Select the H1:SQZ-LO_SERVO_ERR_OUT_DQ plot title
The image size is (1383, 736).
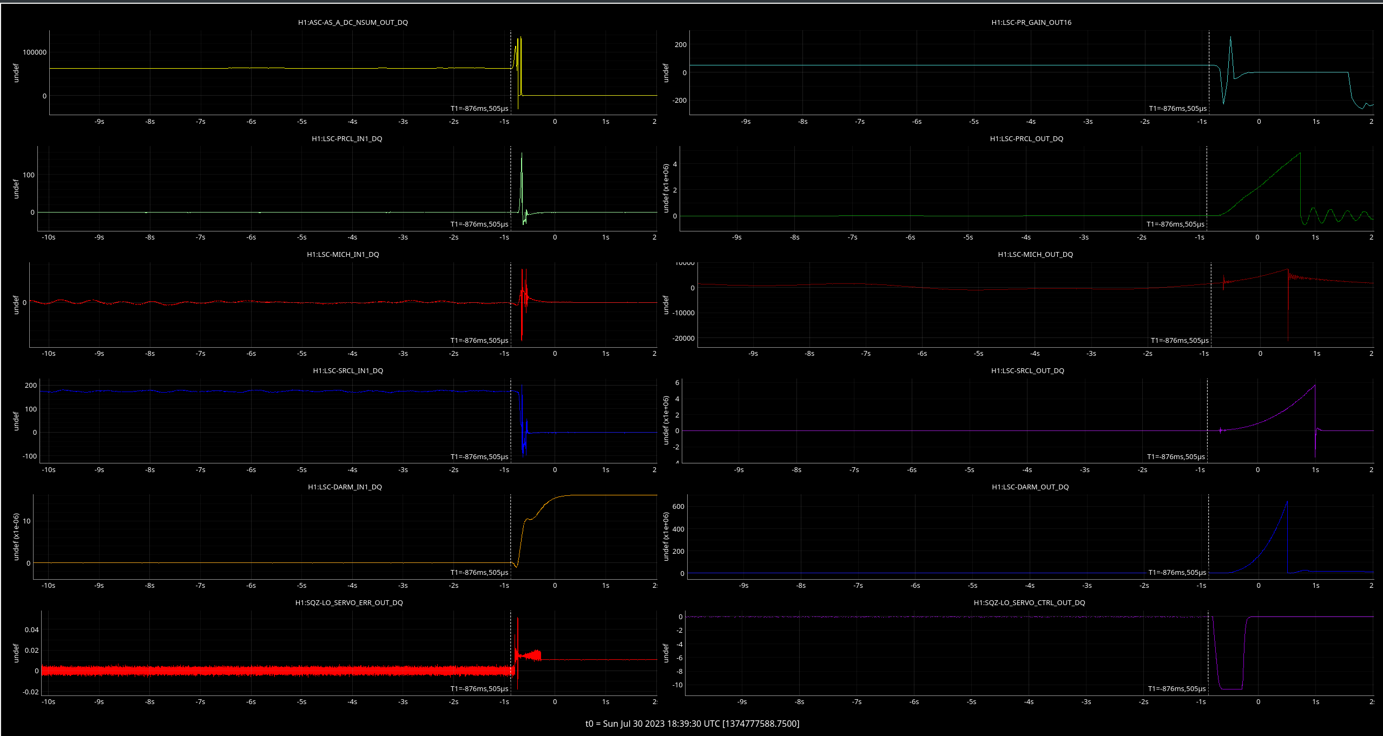pyautogui.click(x=348, y=603)
